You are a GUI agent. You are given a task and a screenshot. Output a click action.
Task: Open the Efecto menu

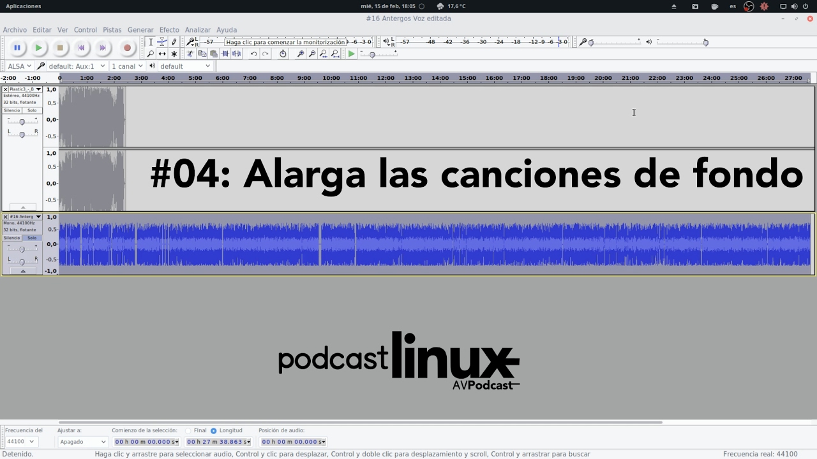(x=169, y=30)
